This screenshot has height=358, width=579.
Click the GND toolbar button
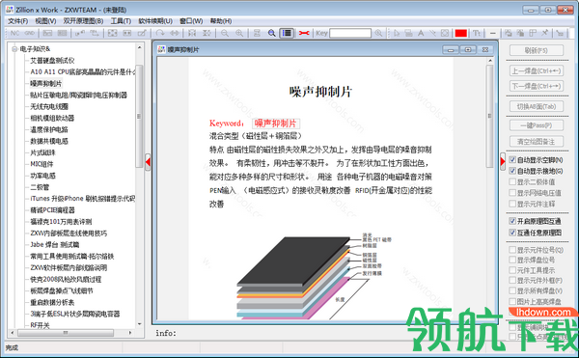pos(30,33)
